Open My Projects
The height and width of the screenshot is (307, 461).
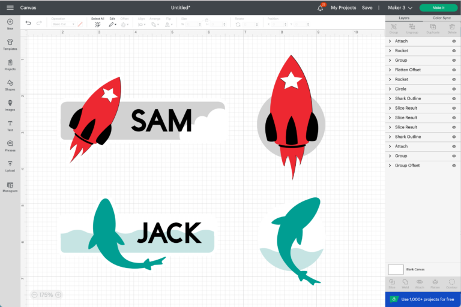coord(343,8)
